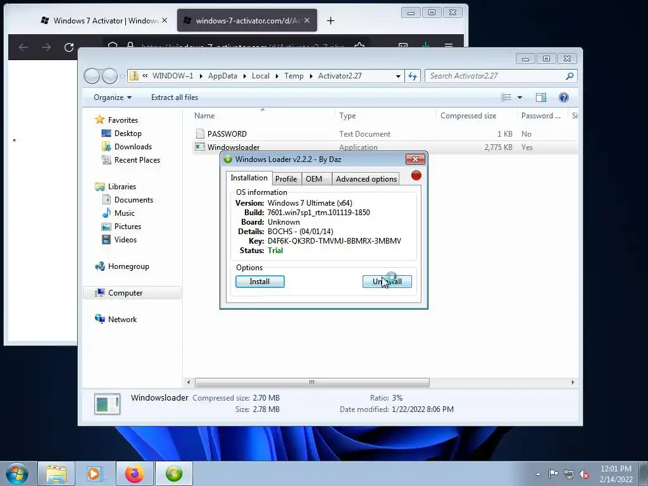
Task: Click the address bar refresh button
Action: click(x=413, y=76)
